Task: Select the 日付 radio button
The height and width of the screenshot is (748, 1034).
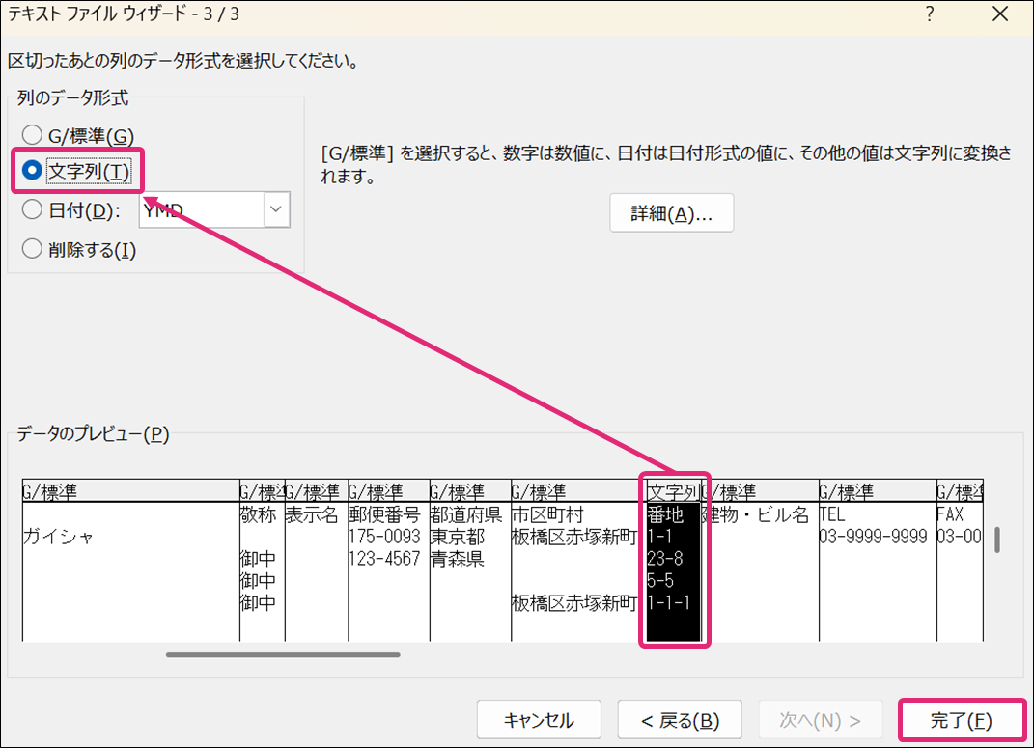Action: pyautogui.click(x=32, y=209)
